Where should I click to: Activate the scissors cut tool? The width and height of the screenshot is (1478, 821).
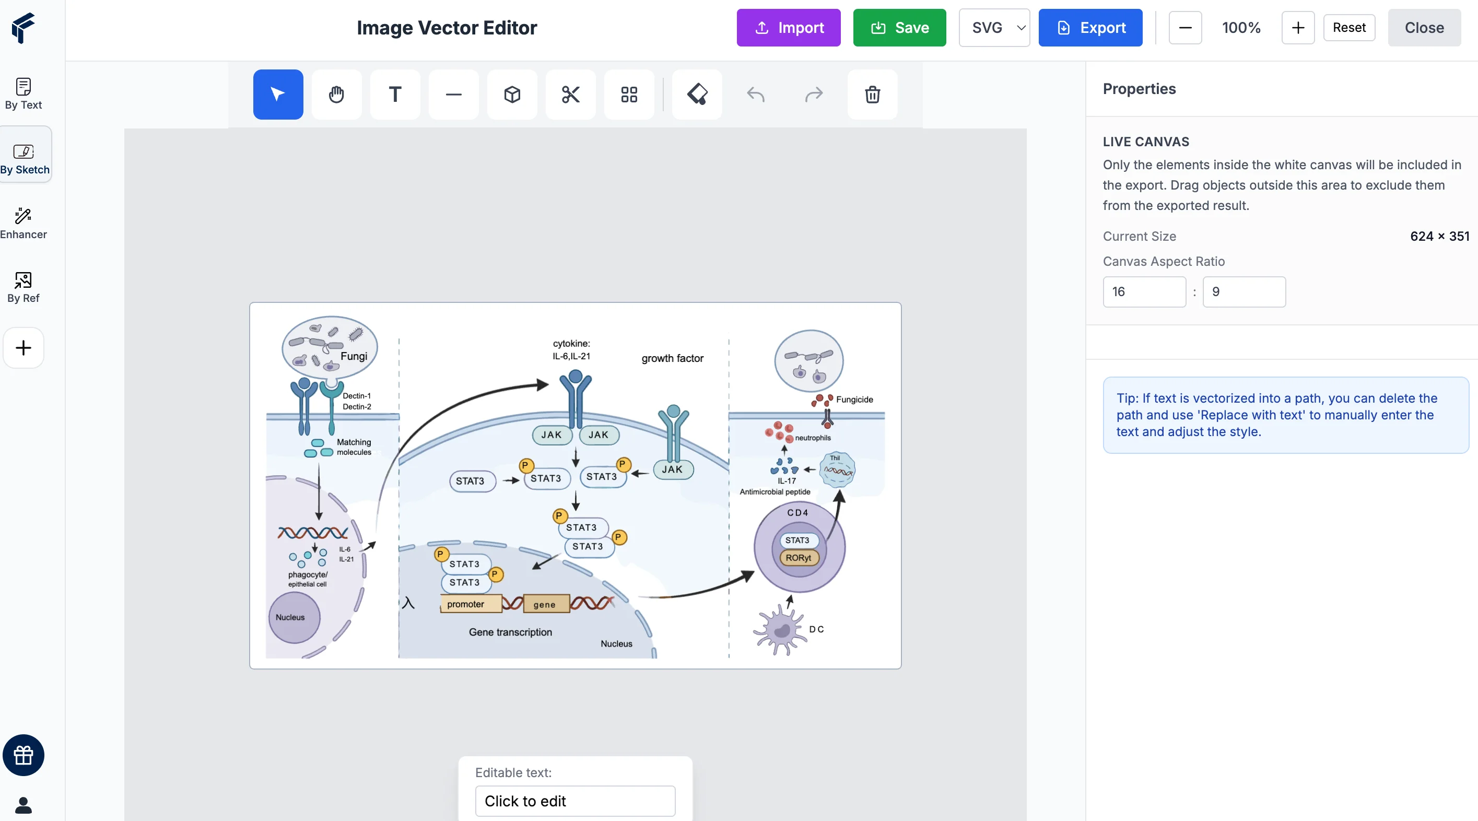570,94
